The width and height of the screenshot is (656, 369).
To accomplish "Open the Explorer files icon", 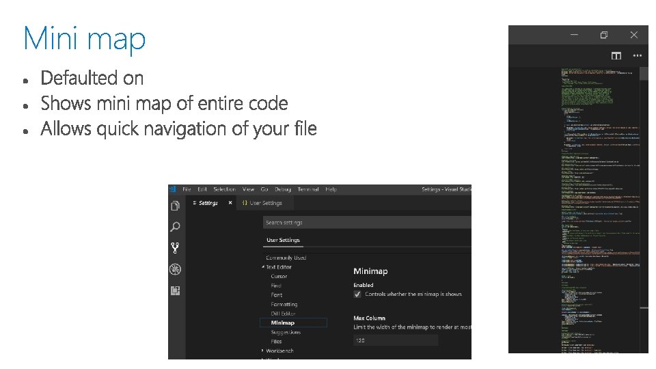I will point(176,206).
